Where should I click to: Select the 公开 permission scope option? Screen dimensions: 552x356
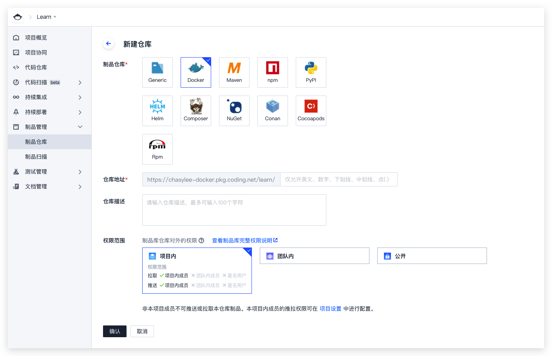click(x=432, y=256)
